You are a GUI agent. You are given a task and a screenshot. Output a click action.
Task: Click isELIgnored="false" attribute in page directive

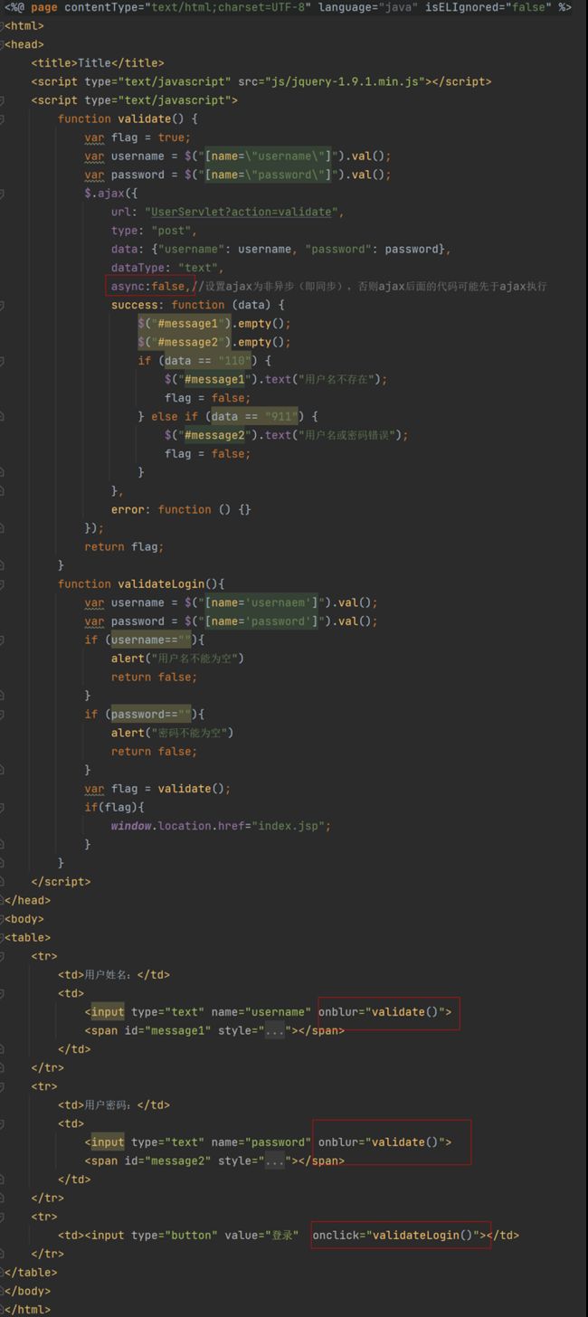point(488,7)
